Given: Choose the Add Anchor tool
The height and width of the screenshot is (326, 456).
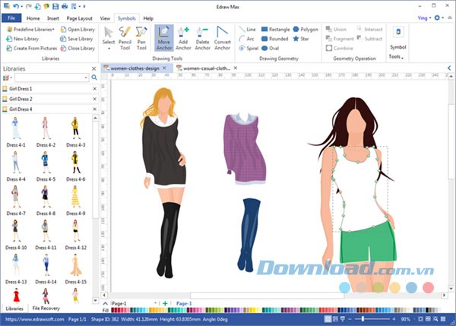Looking at the screenshot, I should (183, 37).
